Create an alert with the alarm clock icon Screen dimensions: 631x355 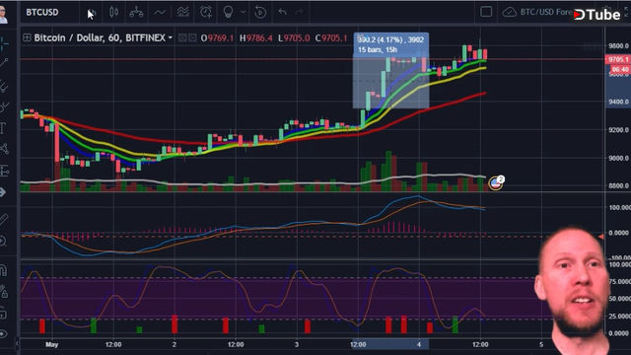click(x=206, y=12)
